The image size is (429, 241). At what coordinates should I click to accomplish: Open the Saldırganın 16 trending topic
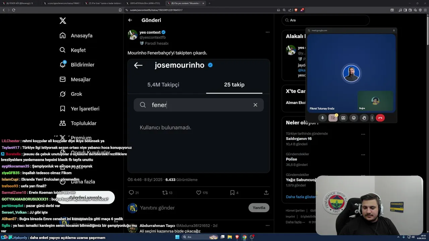pos(299,139)
